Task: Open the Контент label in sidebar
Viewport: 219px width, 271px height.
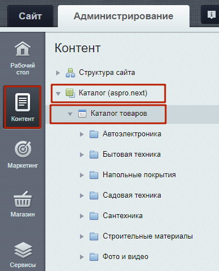Action: [x=23, y=119]
